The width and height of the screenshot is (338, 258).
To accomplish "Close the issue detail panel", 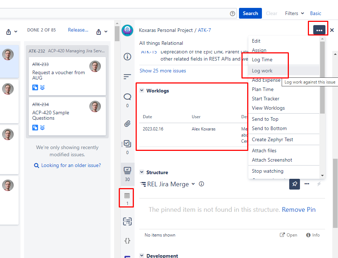I will pos(332,30).
